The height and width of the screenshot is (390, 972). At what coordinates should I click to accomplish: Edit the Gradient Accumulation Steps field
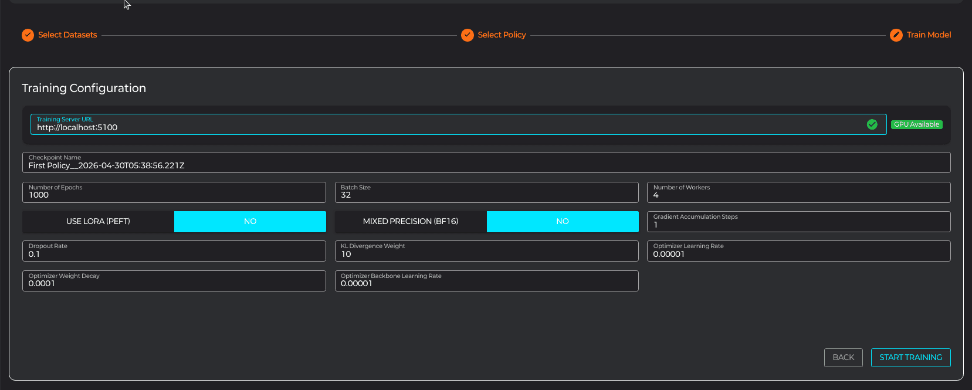pos(799,222)
